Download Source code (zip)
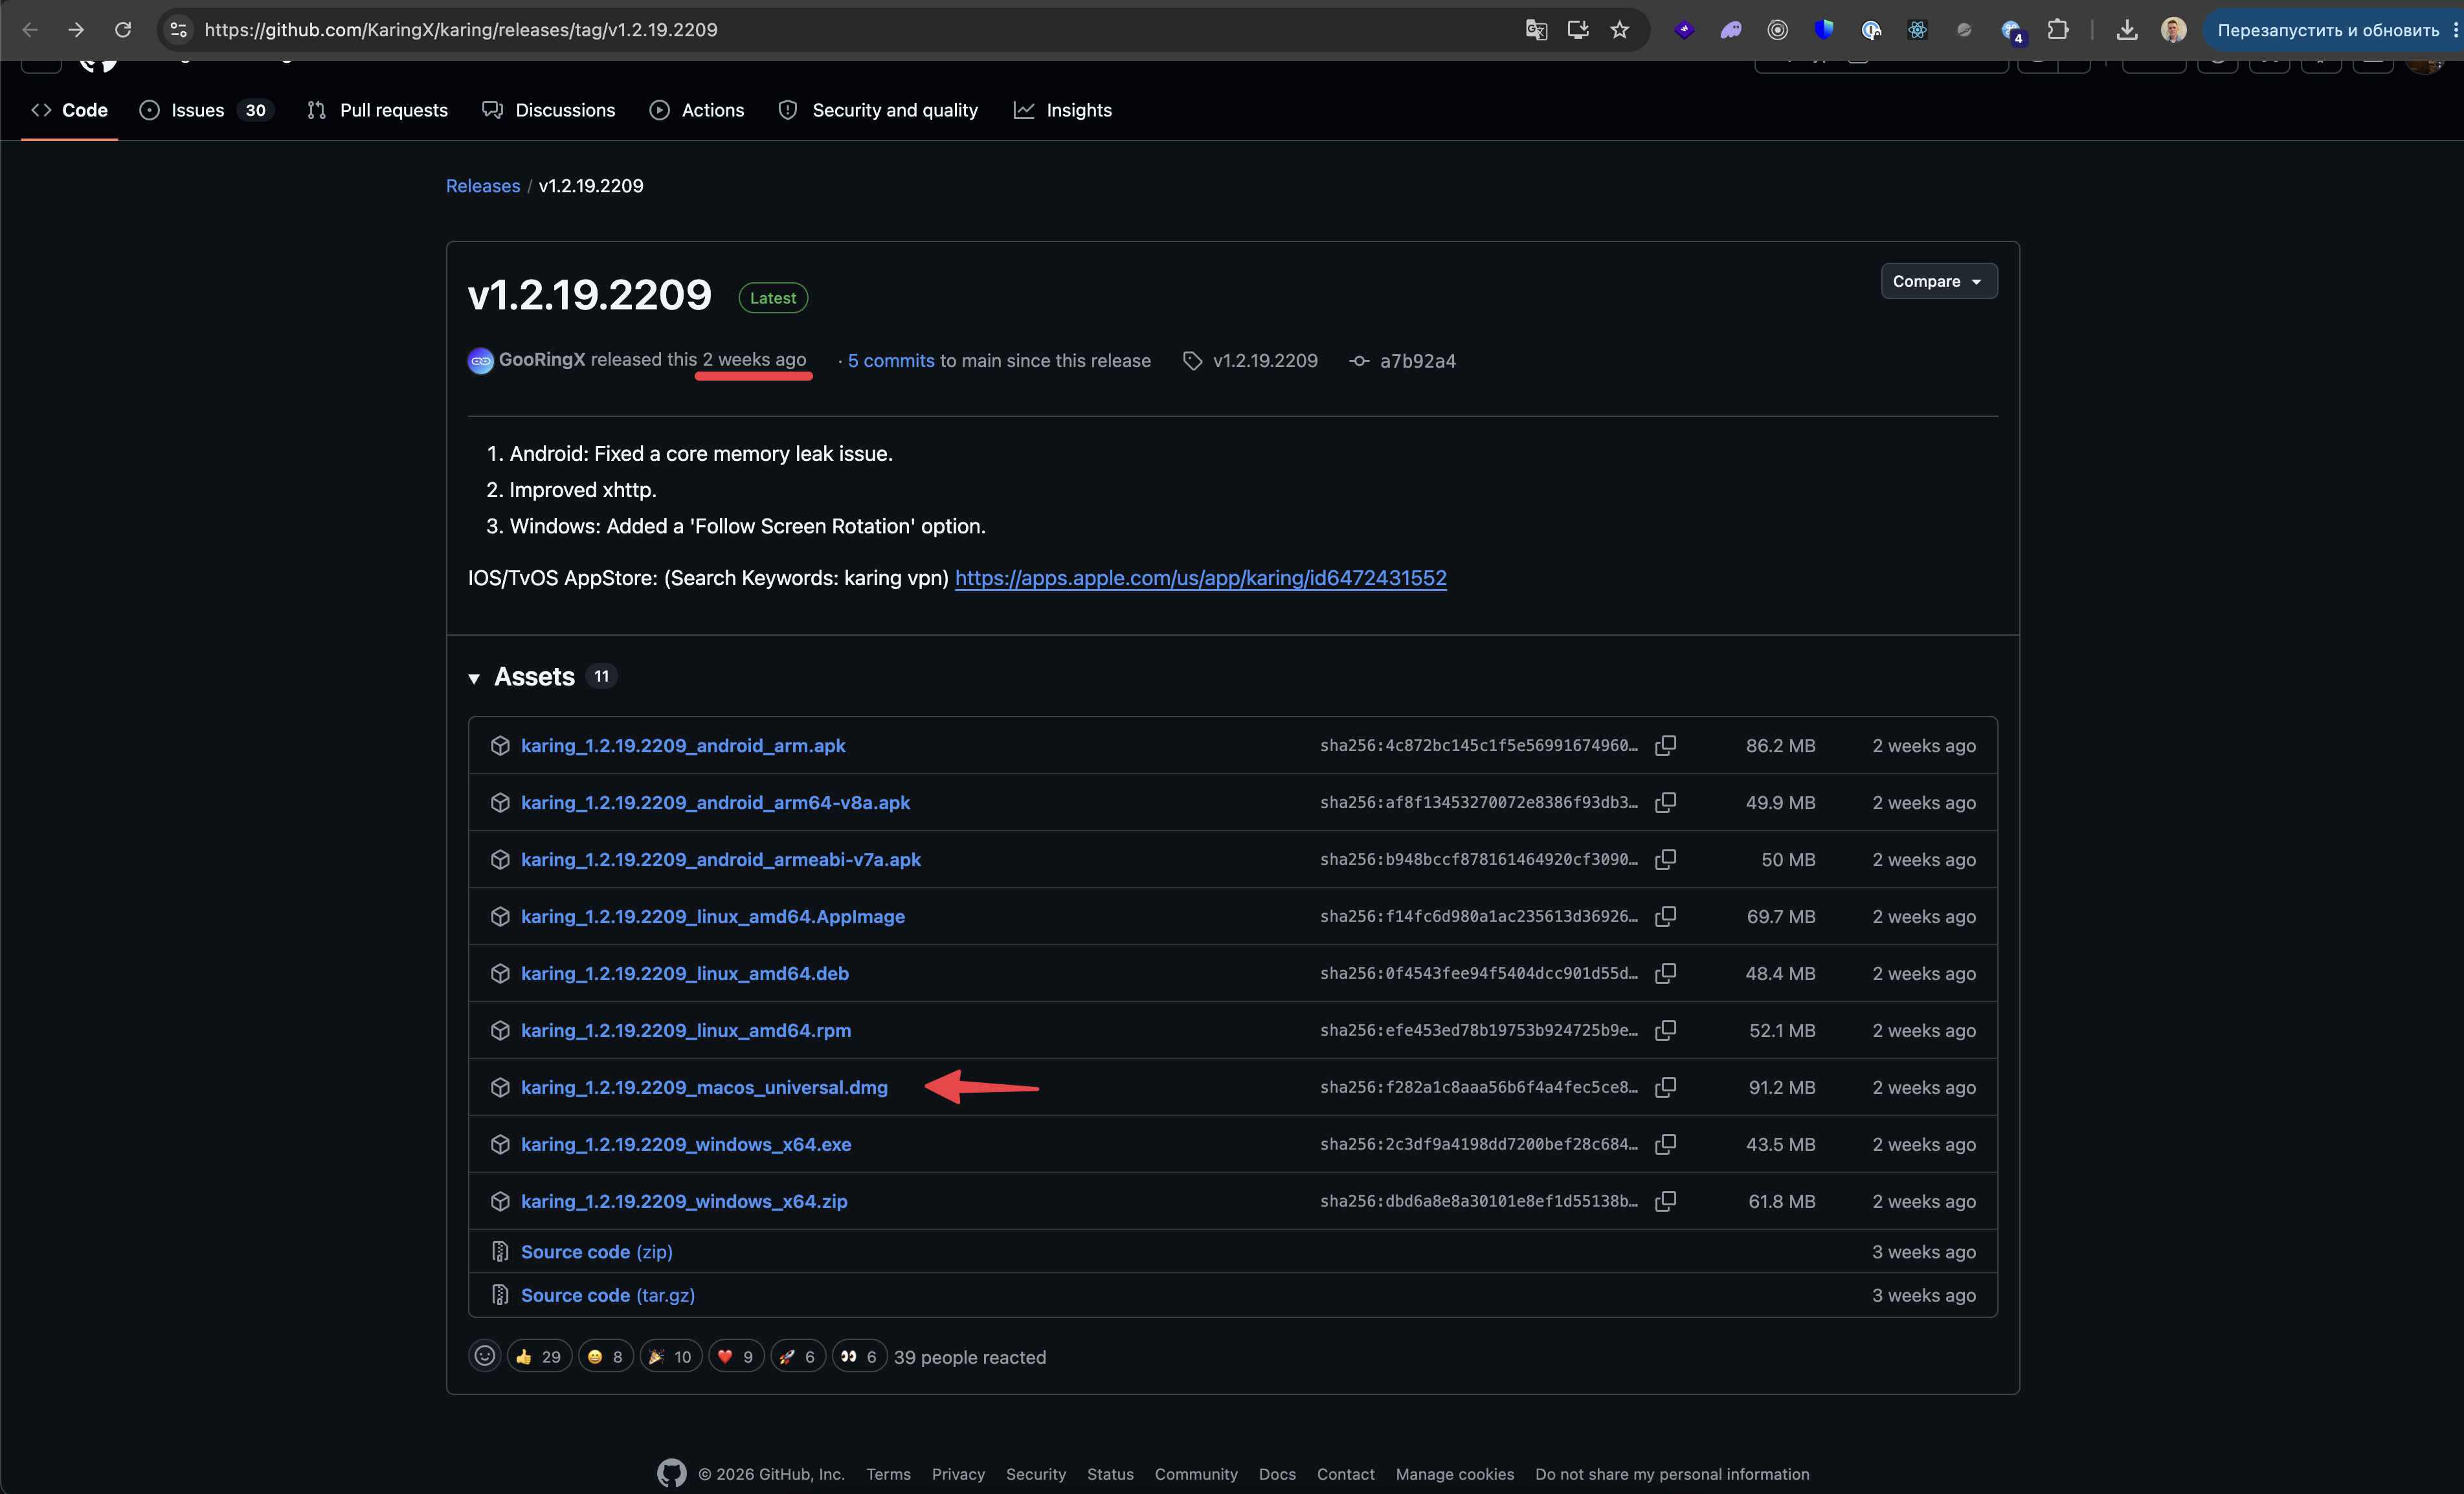This screenshot has width=2464, height=1494. point(597,1251)
